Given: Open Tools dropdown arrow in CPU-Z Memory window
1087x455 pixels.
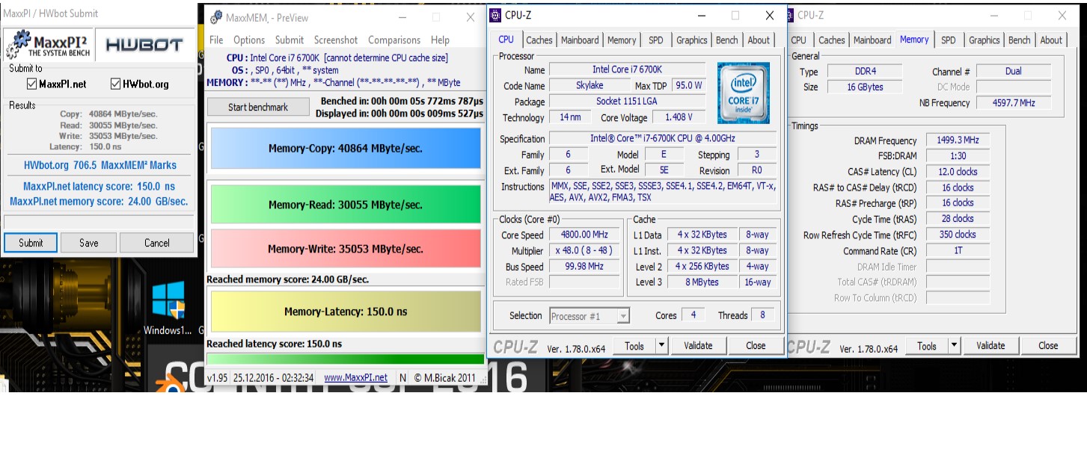Looking at the screenshot, I should [x=954, y=345].
